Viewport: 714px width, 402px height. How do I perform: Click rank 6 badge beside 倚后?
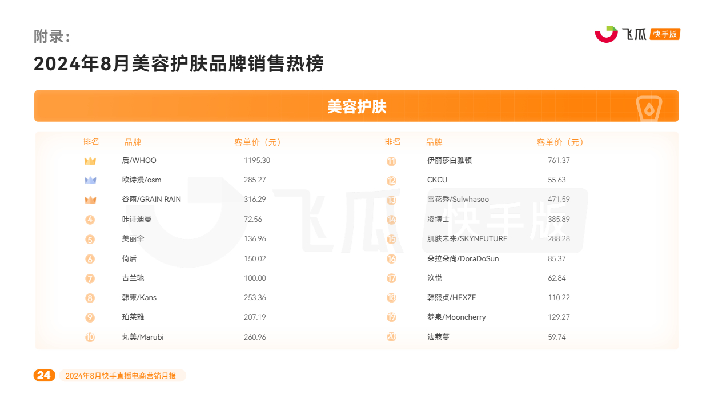tap(90, 259)
